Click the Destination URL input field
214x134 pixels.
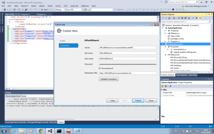[x=127, y=73]
